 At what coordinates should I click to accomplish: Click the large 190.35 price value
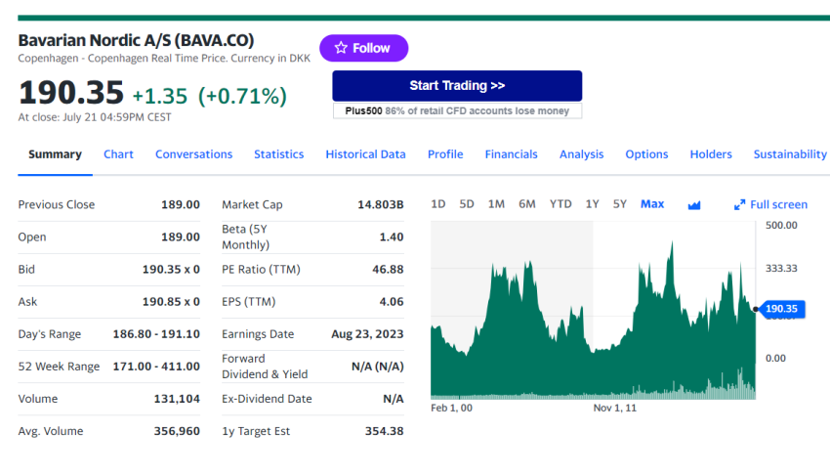pyautogui.click(x=71, y=92)
